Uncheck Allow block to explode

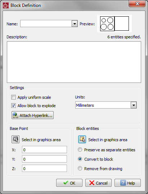click(x=13, y=106)
